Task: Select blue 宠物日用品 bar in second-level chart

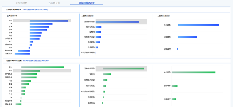Action: pyautogui.click(x=98, y=27)
